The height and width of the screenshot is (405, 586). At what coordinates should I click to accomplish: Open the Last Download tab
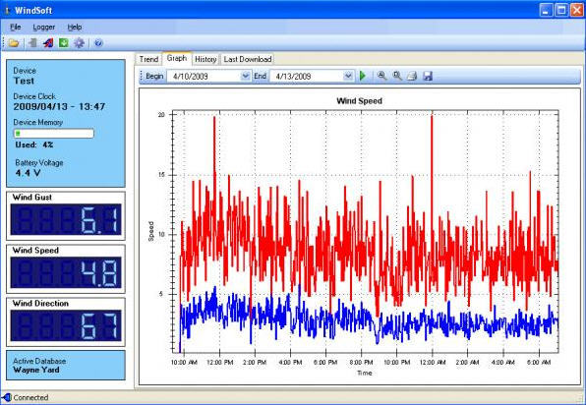click(x=248, y=59)
